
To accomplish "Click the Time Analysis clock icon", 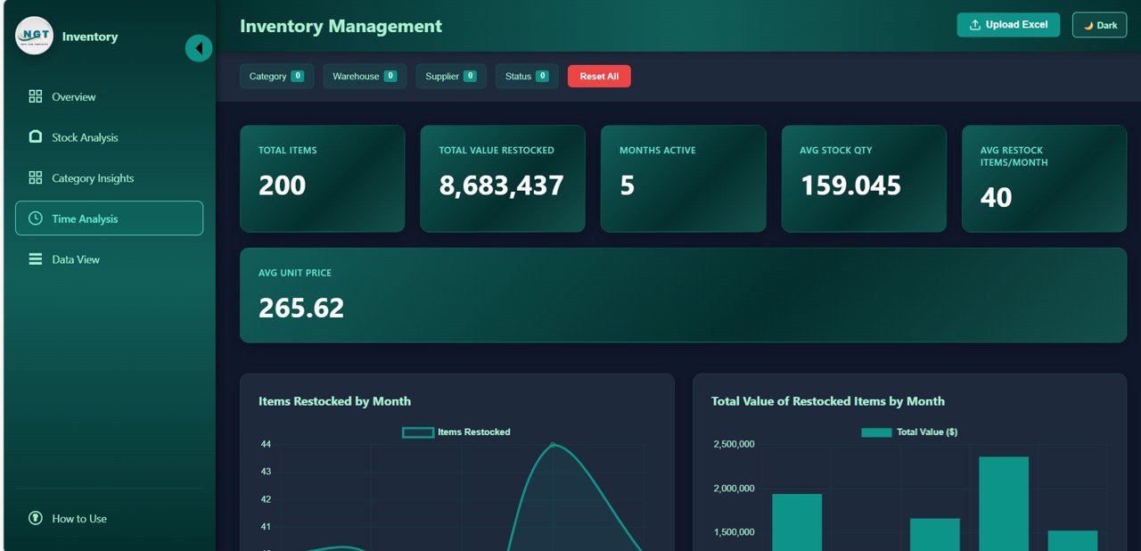I will [x=36, y=218].
